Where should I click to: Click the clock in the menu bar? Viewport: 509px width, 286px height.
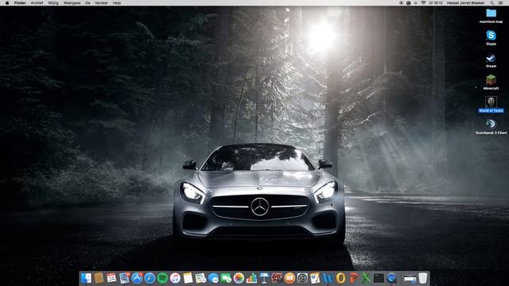[436, 3]
